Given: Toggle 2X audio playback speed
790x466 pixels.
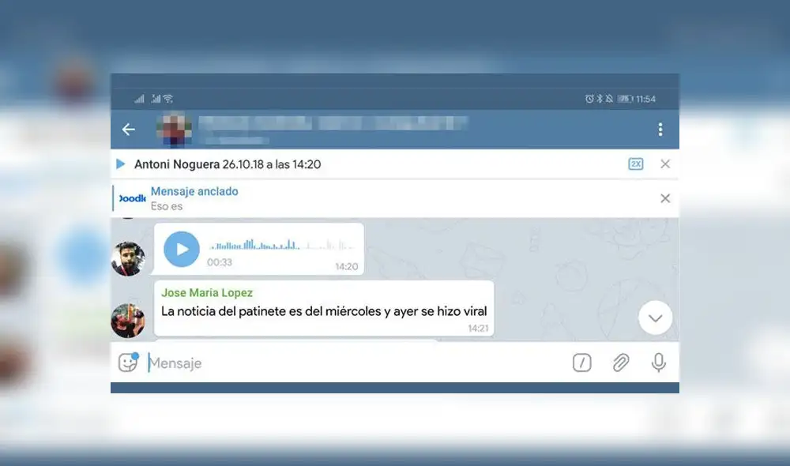Looking at the screenshot, I should pyautogui.click(x=636, y=163).
